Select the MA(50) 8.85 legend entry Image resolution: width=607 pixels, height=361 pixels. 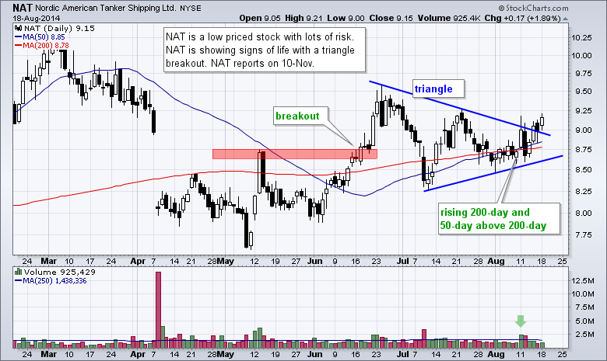click(40, 37)
